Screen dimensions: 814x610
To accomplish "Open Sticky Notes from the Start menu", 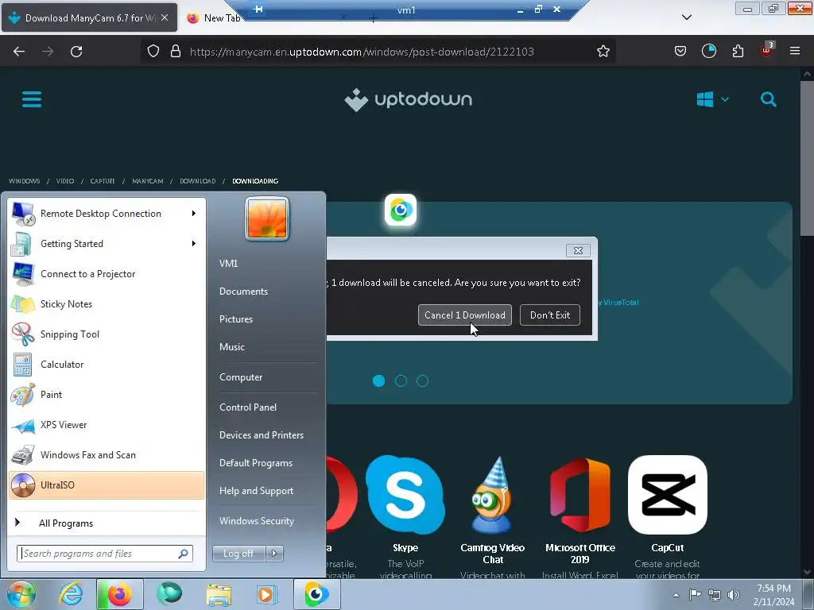I will [107, 304].
